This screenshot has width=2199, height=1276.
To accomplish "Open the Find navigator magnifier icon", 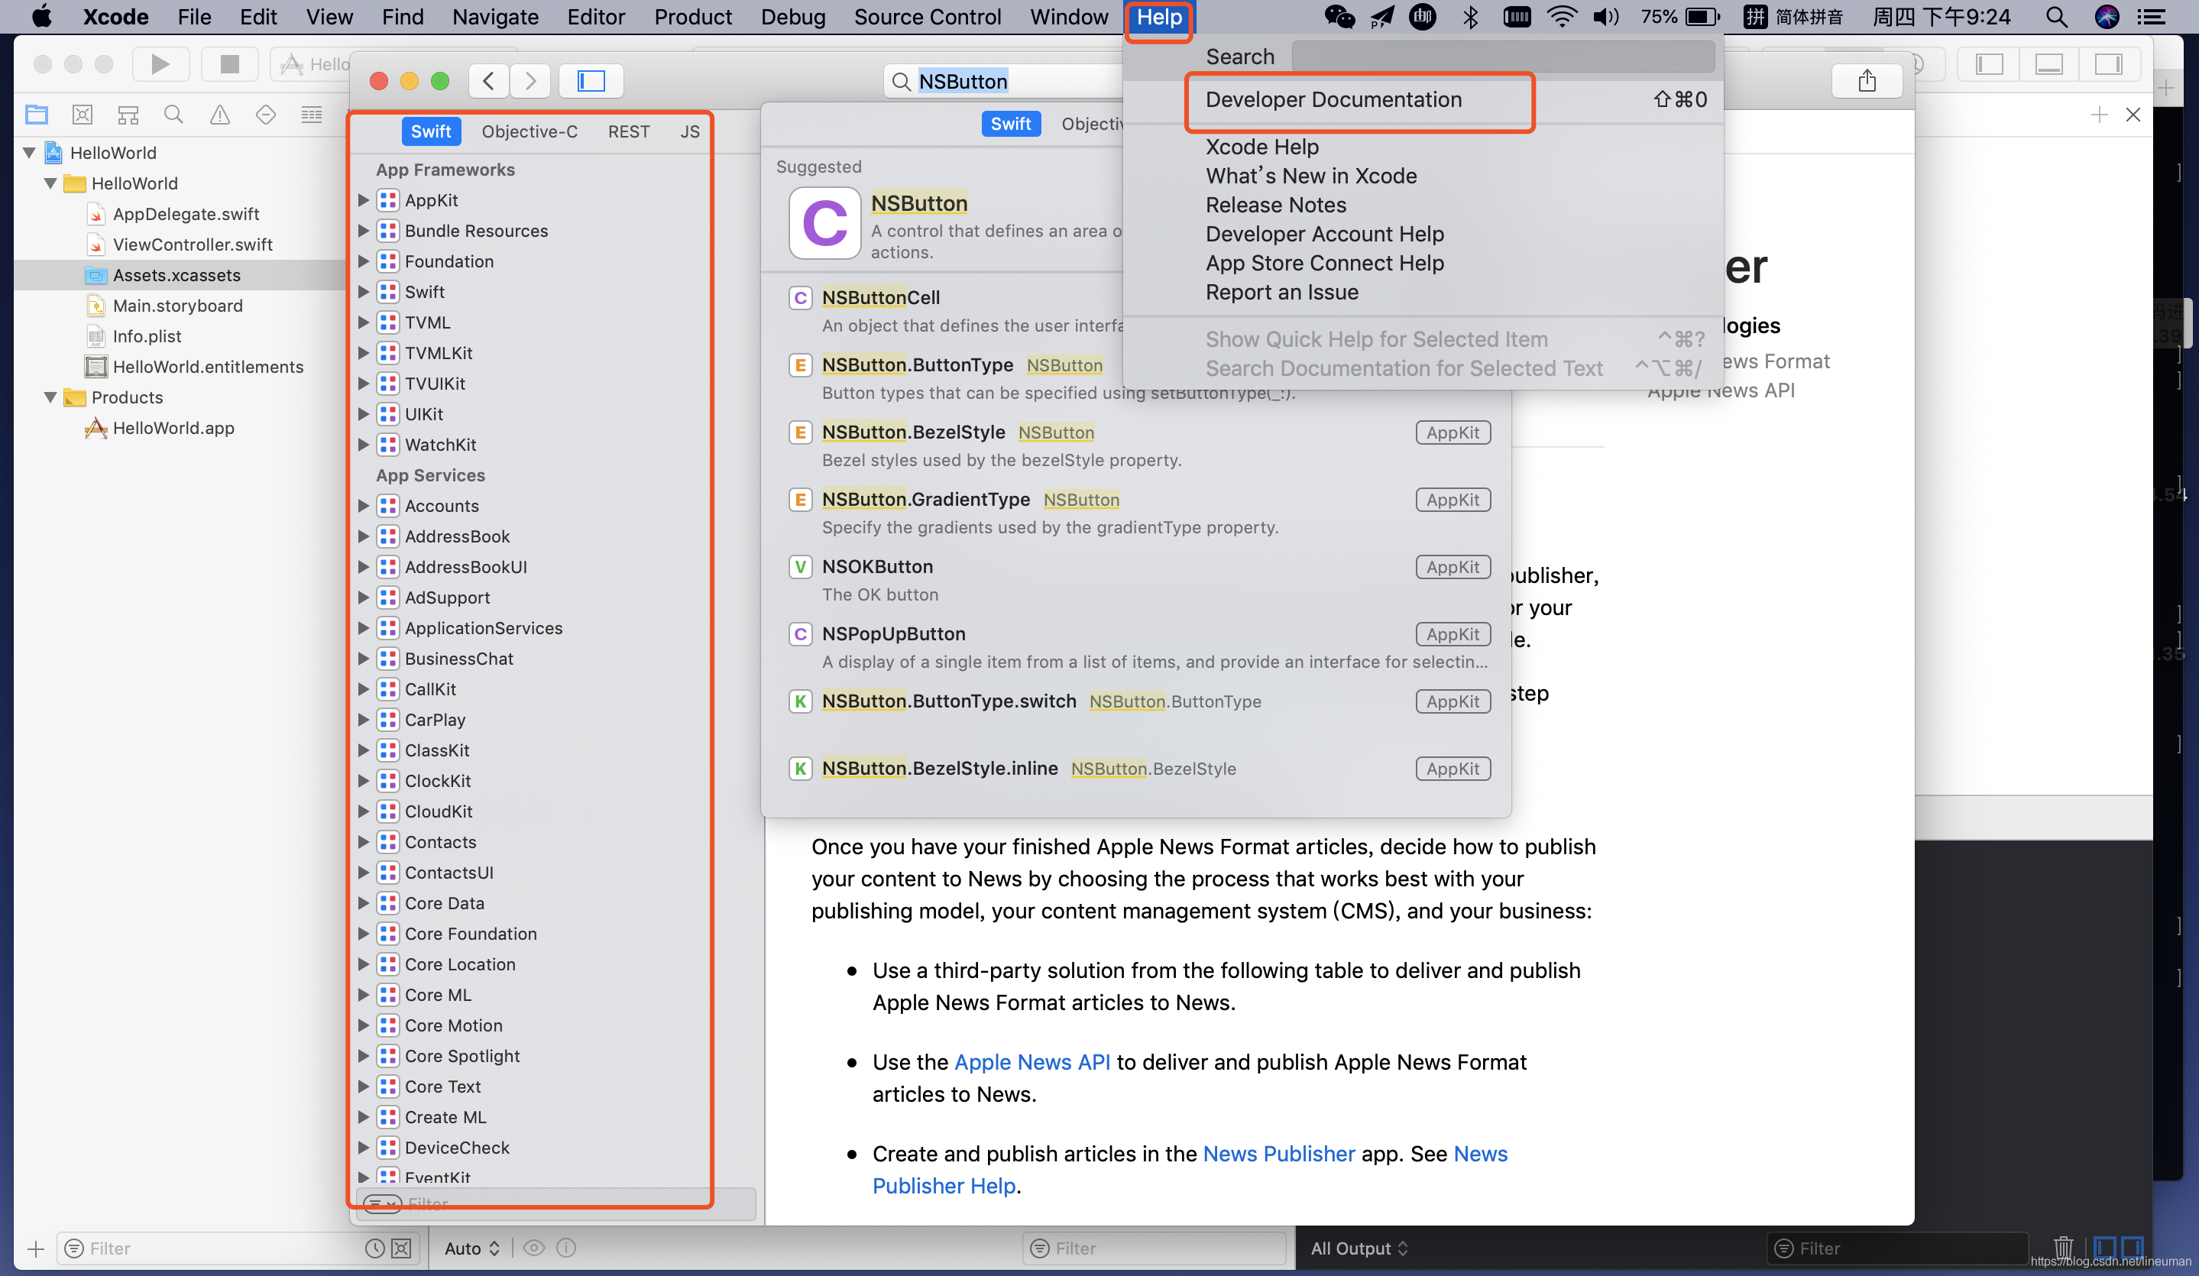I will tap(173, 115).
